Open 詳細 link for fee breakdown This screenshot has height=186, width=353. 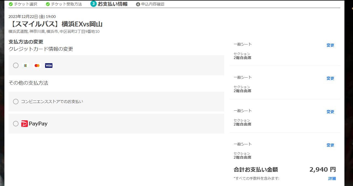(332, 179)
